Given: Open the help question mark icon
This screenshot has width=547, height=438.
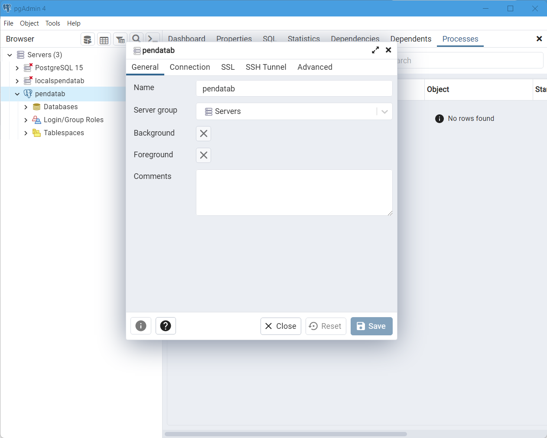Looking at the screenshot, I should (x=166, y=326).
